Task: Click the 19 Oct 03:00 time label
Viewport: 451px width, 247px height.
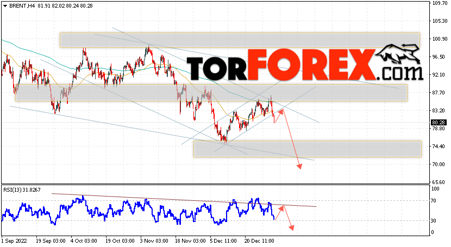Action: click(120, 240)
